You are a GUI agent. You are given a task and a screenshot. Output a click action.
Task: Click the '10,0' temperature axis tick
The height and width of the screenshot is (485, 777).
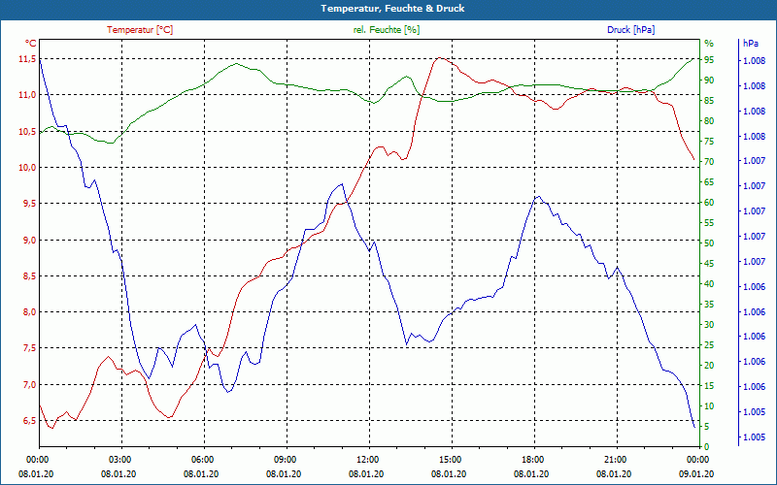pyautogui.click(x=27, y=168)
